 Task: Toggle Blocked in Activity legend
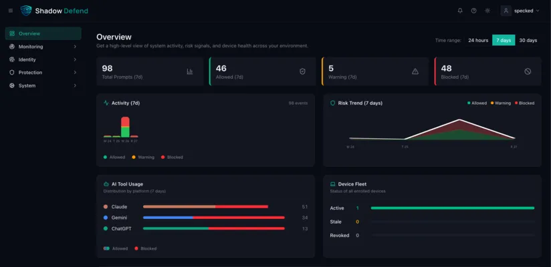(172, 157)
